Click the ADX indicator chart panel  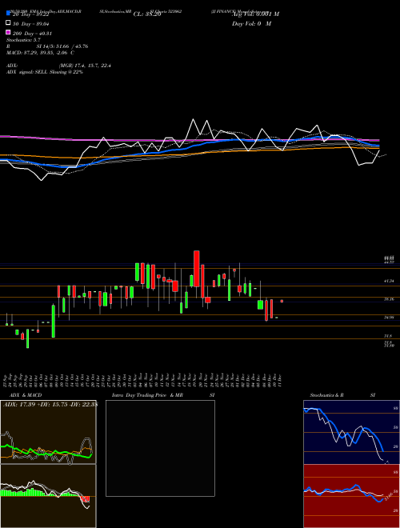48,432
